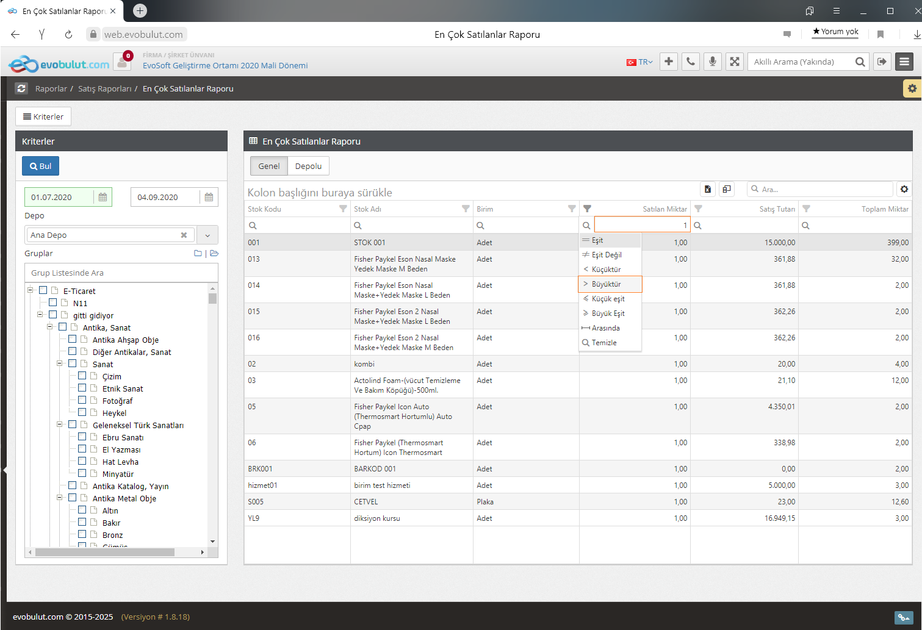Click the microphone icon in header
Viewport: 922px width, 630px height.
click(x=712, y=62)
